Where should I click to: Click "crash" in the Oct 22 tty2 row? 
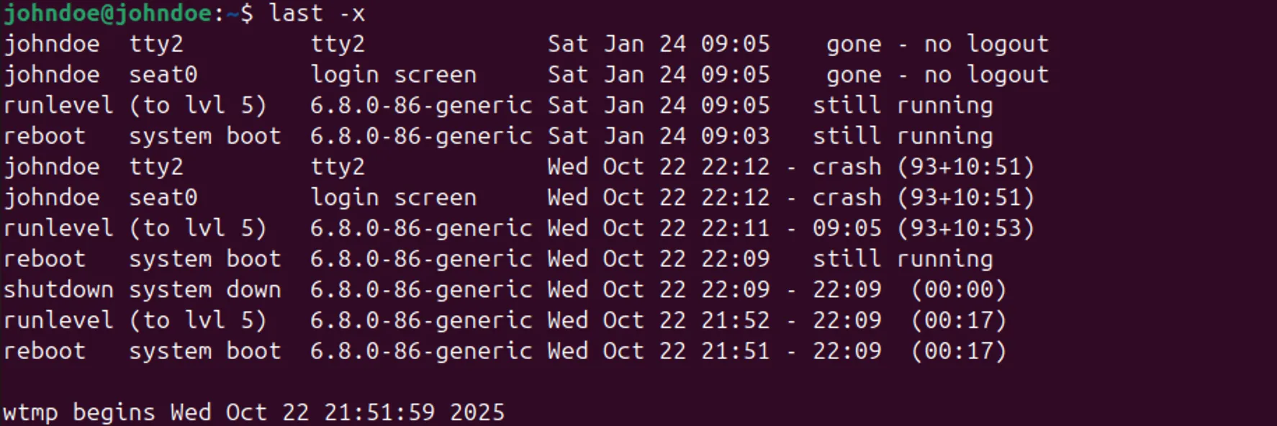(847, 167)
